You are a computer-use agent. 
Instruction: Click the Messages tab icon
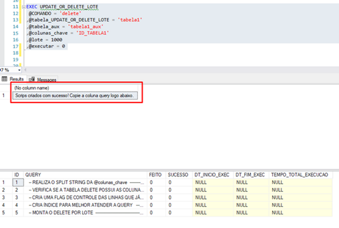click(31, 79)
